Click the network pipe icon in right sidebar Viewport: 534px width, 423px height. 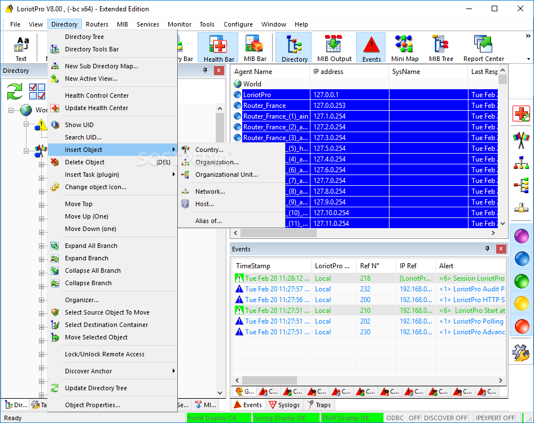point(521,208)
